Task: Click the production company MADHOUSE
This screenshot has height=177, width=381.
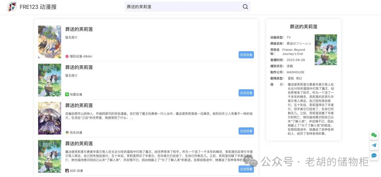Action: point(296,72)
